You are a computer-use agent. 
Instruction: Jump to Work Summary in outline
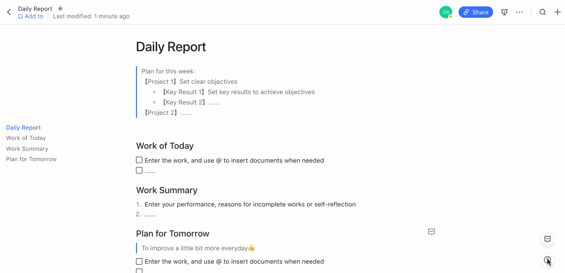coord(27,149)
